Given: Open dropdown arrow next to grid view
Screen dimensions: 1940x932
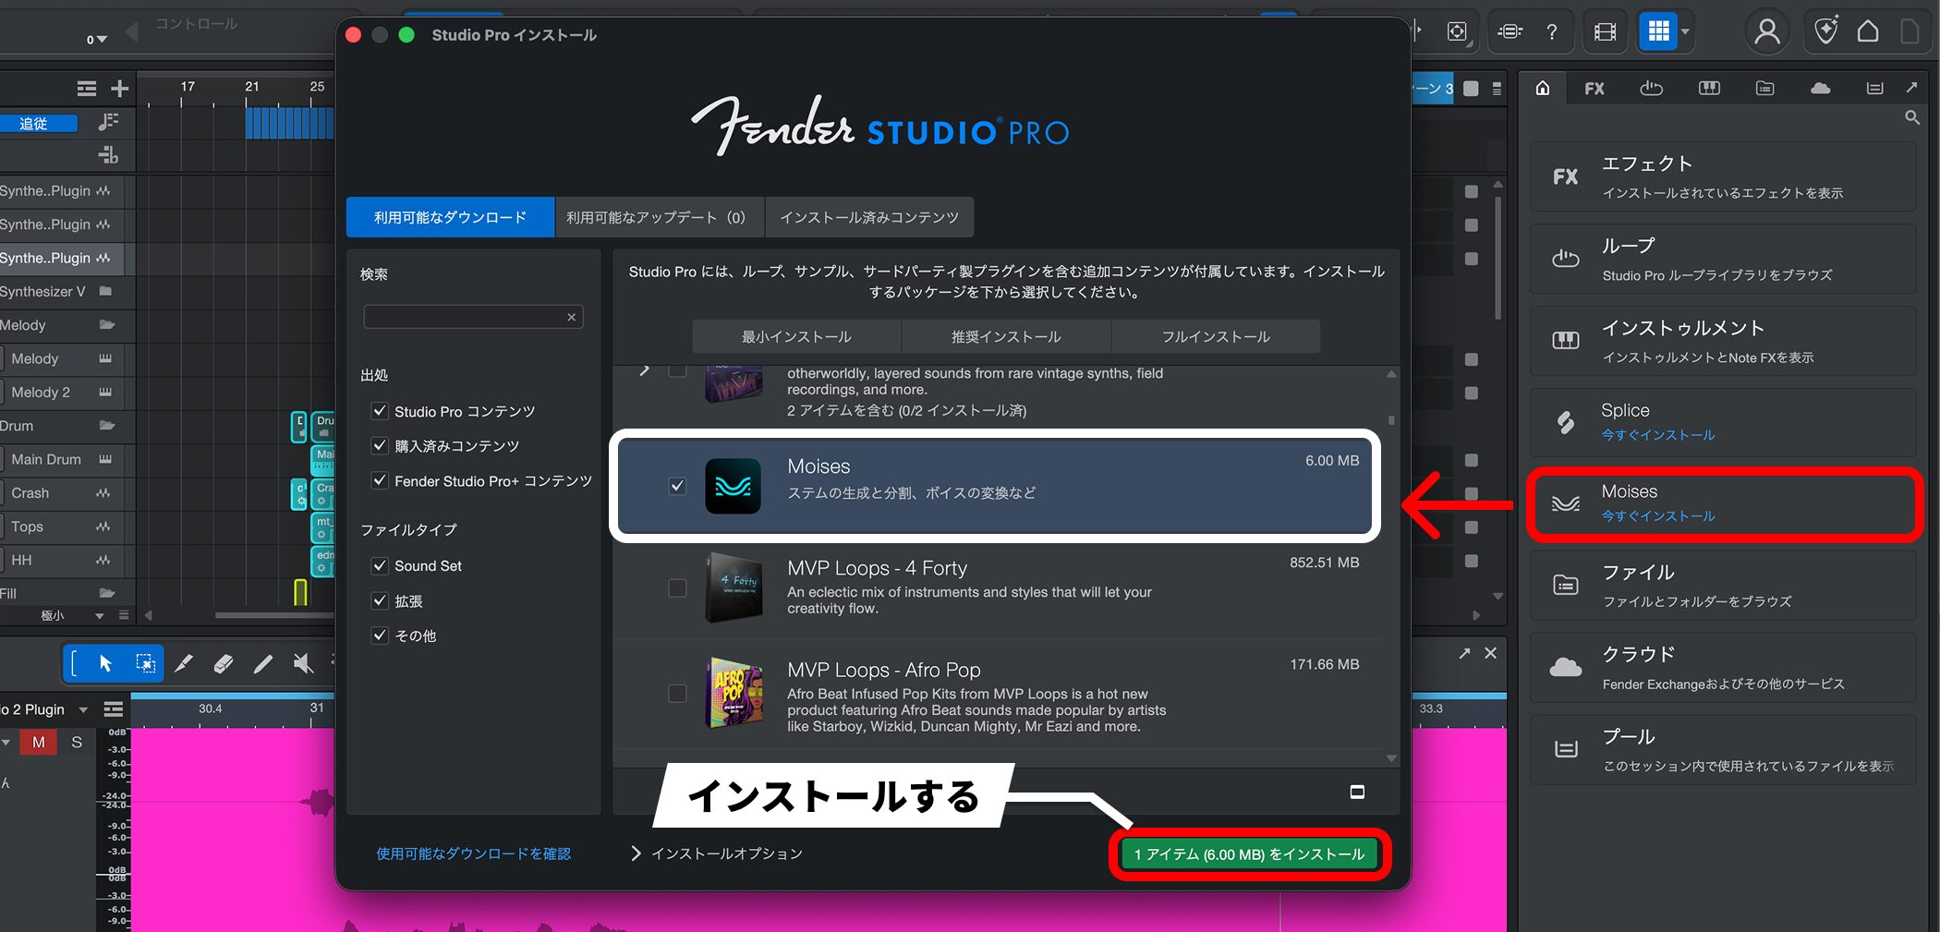Looking at the screenshot, I should pos(1686,32).
